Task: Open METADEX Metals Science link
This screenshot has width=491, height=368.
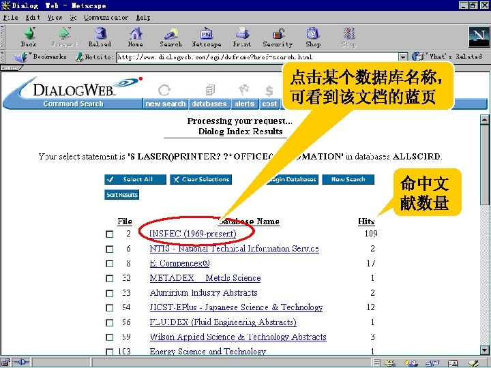Action: coord(205,278)
